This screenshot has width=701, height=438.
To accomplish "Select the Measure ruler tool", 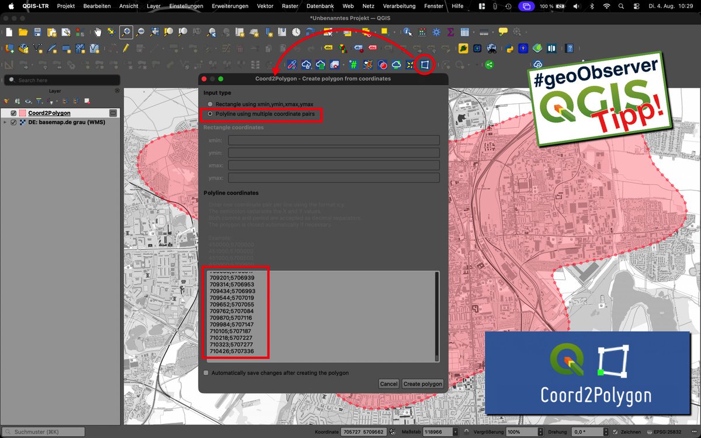I will (x=484, y=32).
